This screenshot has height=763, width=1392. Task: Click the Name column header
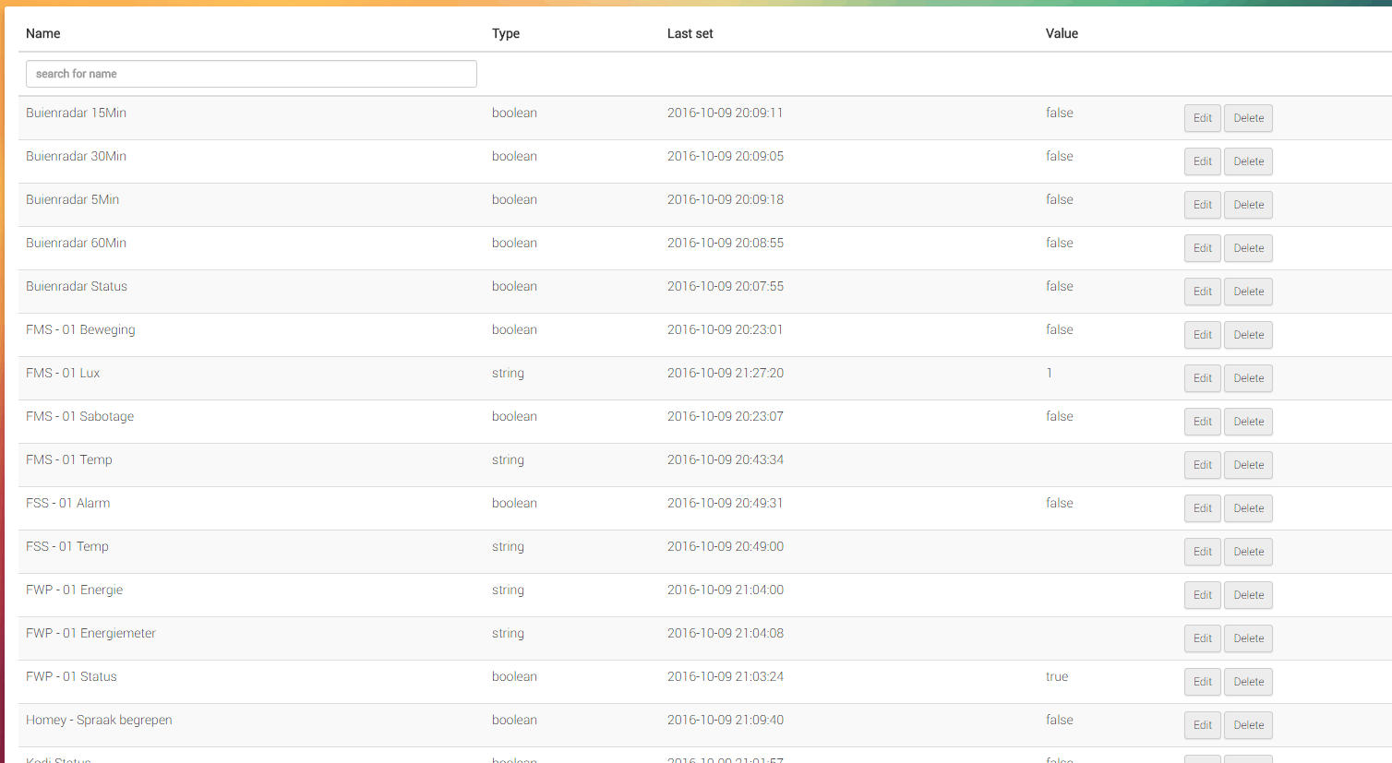tap(43, 33)
